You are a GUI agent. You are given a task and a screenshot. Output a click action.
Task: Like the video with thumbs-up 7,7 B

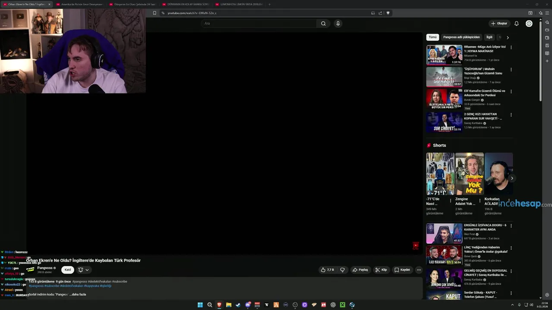tap(327, 270)
